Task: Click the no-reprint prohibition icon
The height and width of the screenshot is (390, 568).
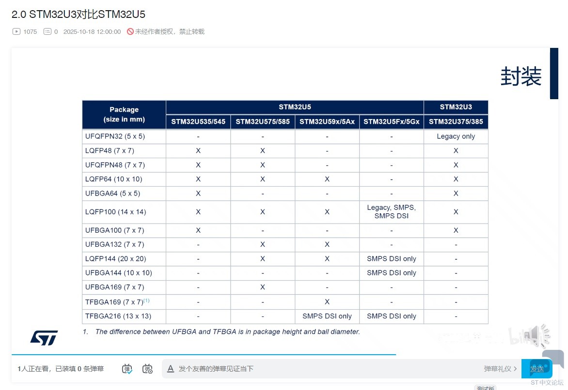Action: click(x=130, y=31)
